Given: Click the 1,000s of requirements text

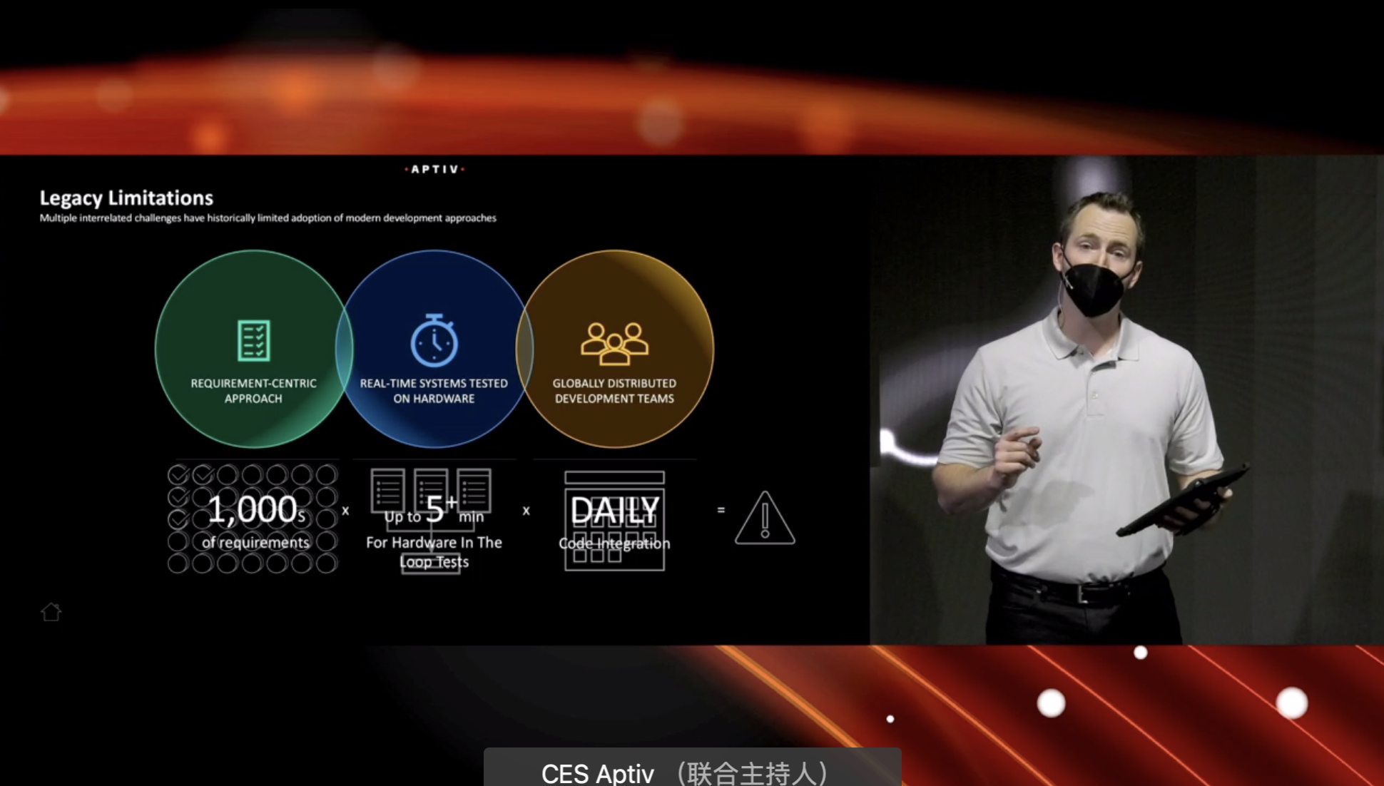Looking at the screenshot, I should tap(255, 520).
